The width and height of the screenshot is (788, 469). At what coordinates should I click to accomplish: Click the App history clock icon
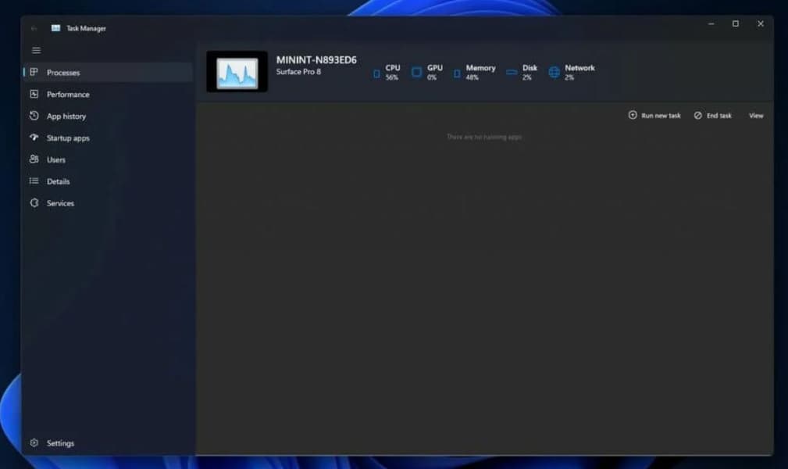(34, 116)
